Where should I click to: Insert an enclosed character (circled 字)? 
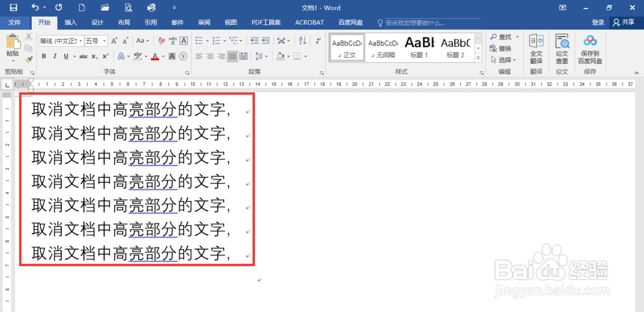coord(183,56)
